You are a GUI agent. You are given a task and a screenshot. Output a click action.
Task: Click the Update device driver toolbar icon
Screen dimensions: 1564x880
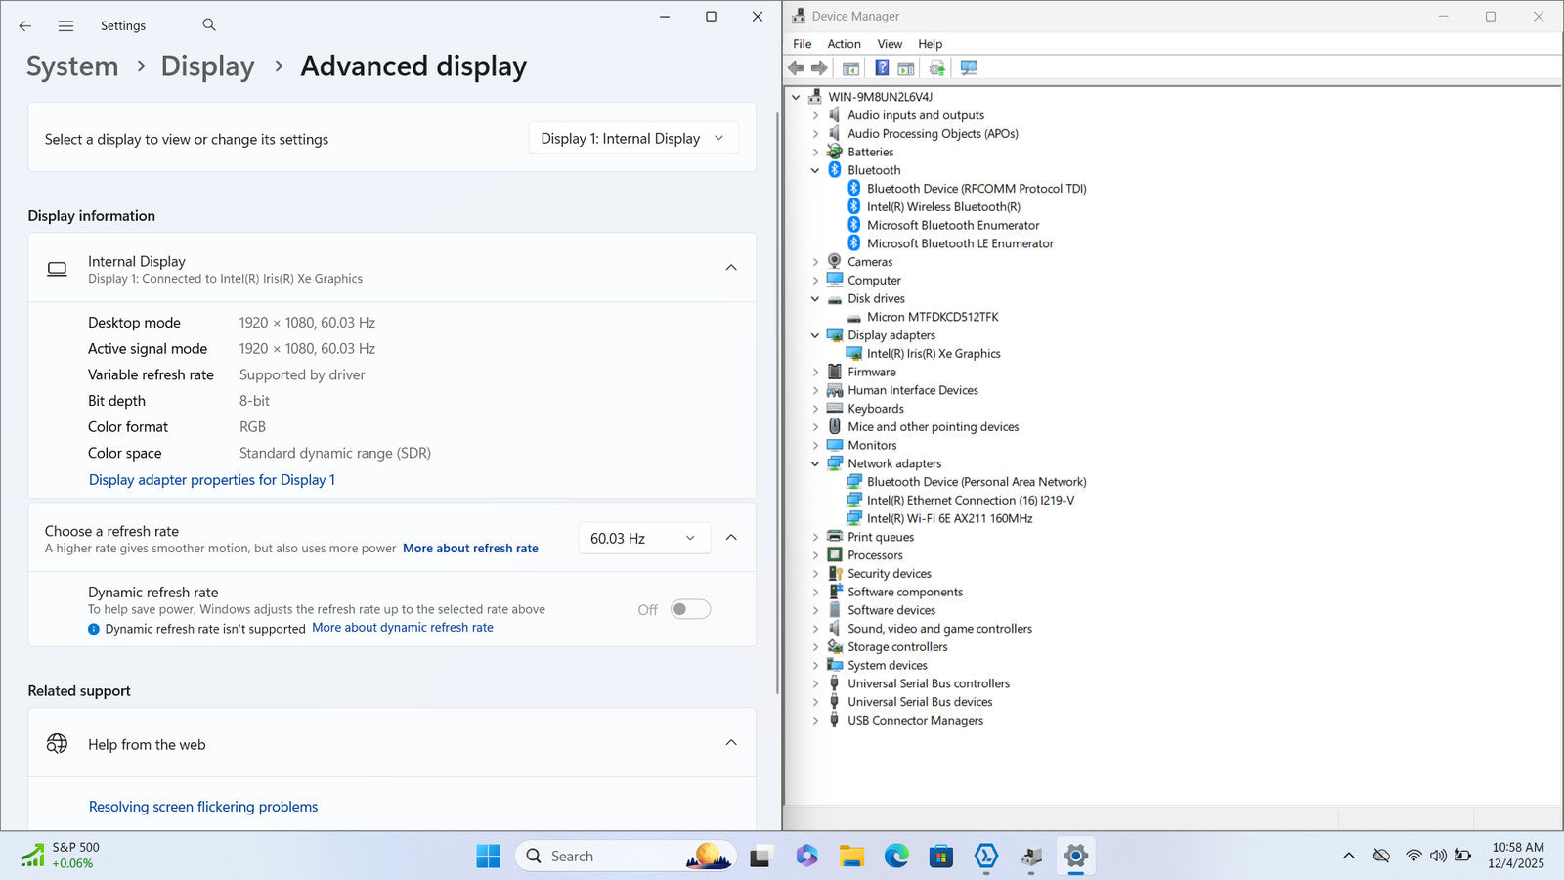pos(936,67)
